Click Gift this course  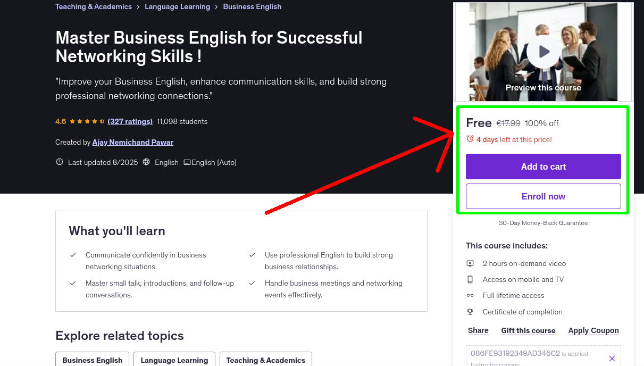click(x=528, y=330)
